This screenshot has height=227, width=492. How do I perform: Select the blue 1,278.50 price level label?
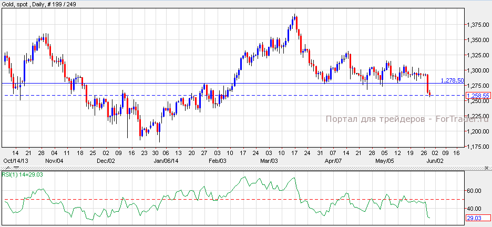point(452,80)
